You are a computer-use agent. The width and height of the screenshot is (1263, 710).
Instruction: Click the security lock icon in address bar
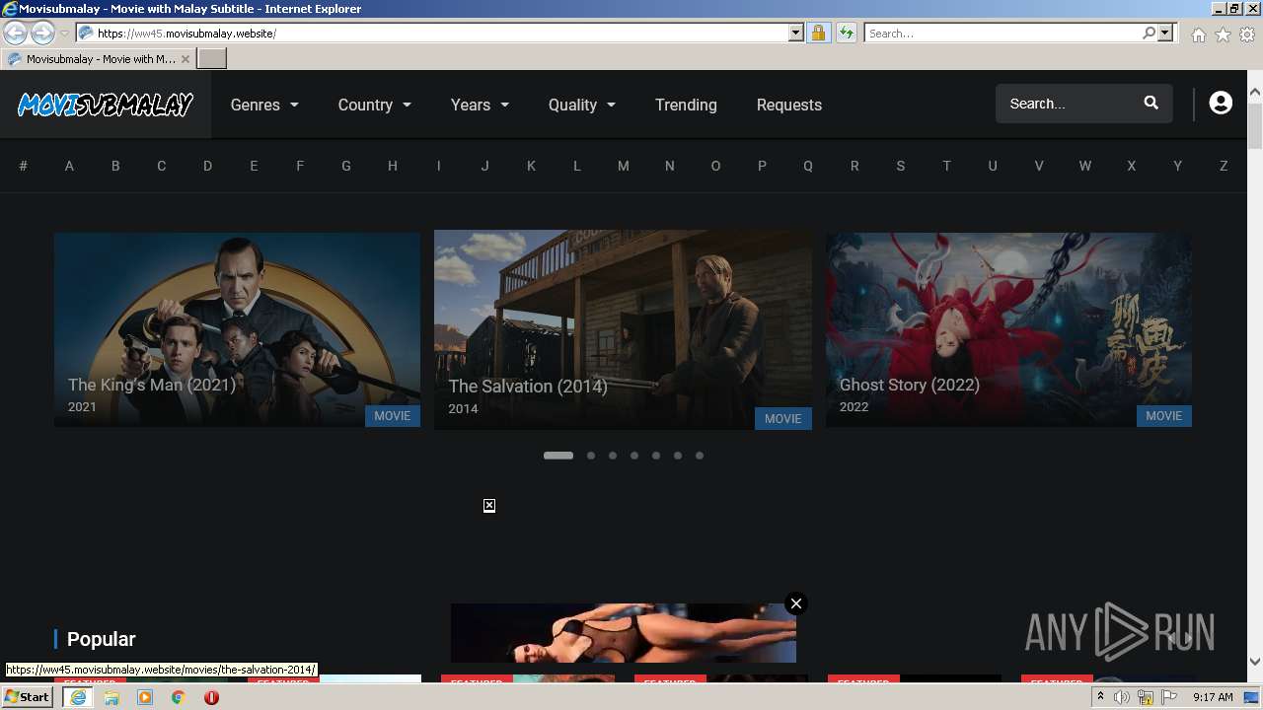click(x=818, y=33)
